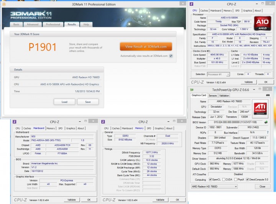
Task: Click the BIOS date 10/17/2012 field
Action: (62, 171)
